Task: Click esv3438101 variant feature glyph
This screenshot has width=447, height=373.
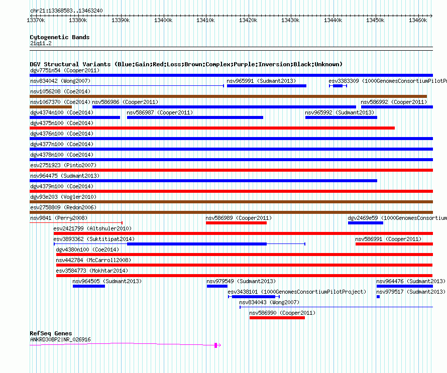Action: (x=254, y=297)
